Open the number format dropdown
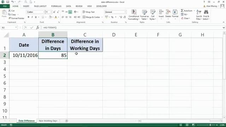Image resolution: width=226 pixels, height=127 pixels. click(125, 12)
